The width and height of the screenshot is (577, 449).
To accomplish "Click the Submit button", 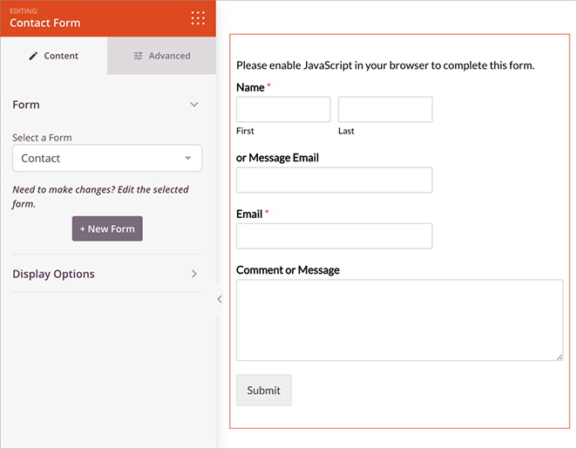I will [x=263, y=391].
